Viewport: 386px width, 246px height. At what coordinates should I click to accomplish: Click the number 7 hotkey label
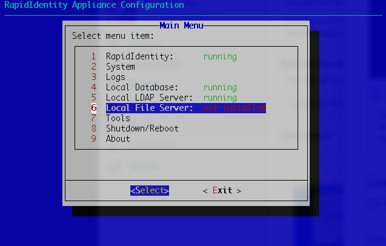[94, 118]
